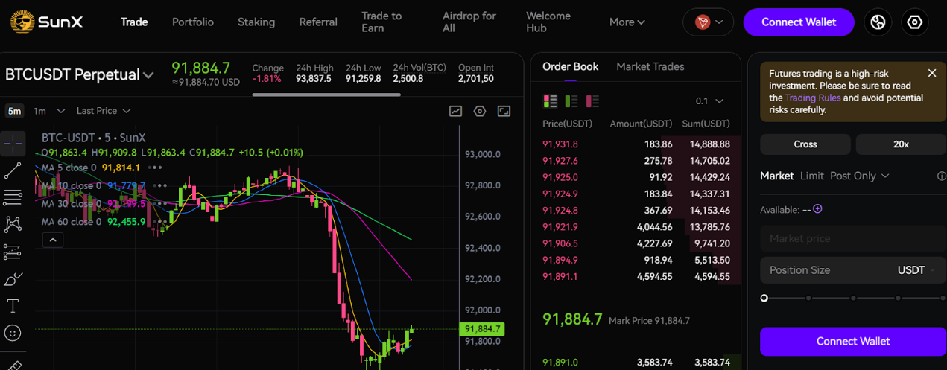Show both buys and sells view
Screen dimensions: 947x370
(x=551, y=101)
